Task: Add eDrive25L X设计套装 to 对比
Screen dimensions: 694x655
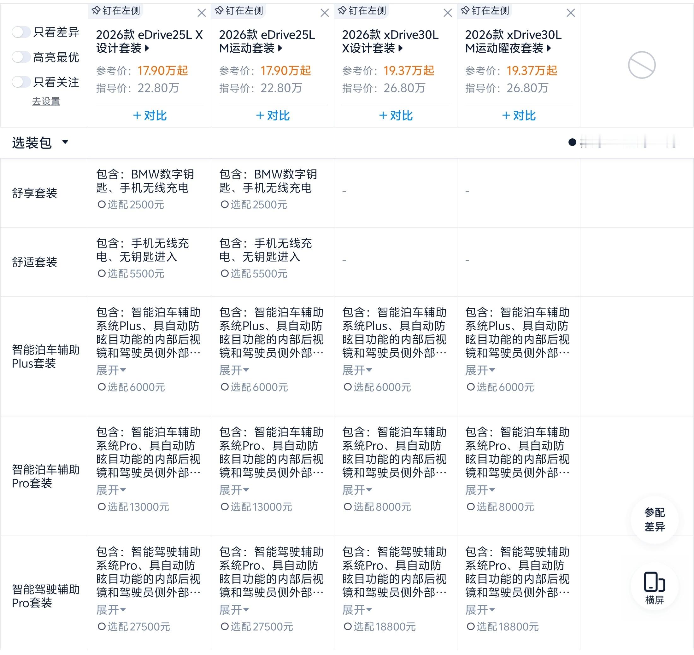Action: [x=150, y=116]
